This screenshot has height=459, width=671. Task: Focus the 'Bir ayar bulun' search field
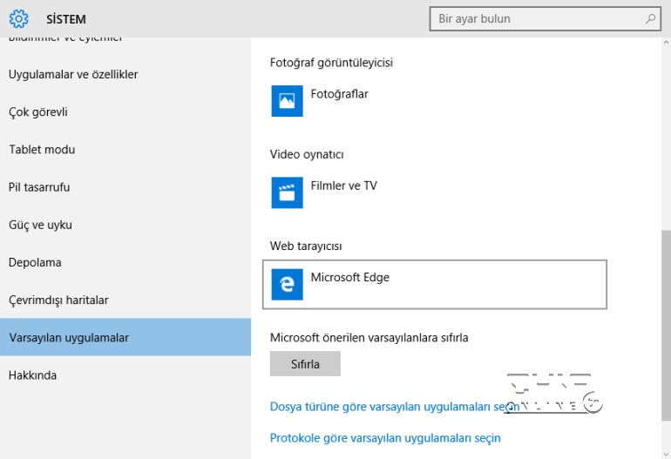[546, 19]
